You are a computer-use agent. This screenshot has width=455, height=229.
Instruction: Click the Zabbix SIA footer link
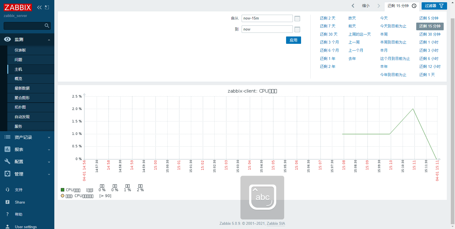[x=276, y=223]
